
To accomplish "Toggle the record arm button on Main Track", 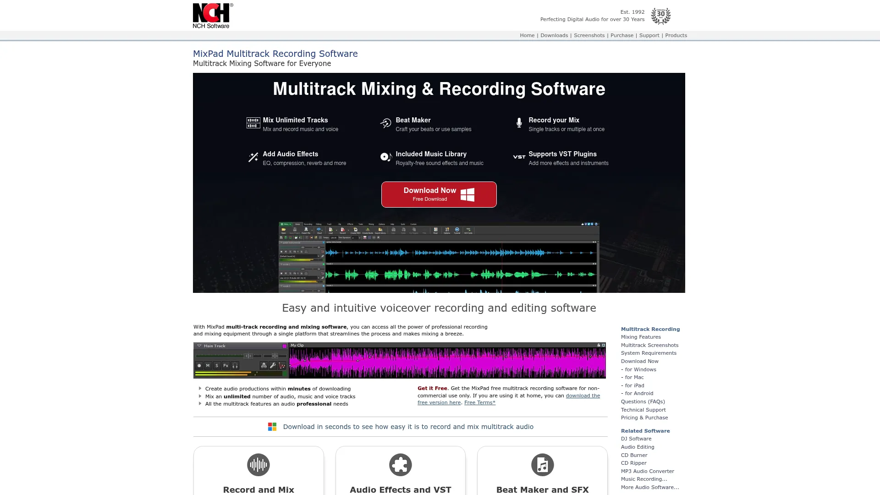I will (199, 366).
